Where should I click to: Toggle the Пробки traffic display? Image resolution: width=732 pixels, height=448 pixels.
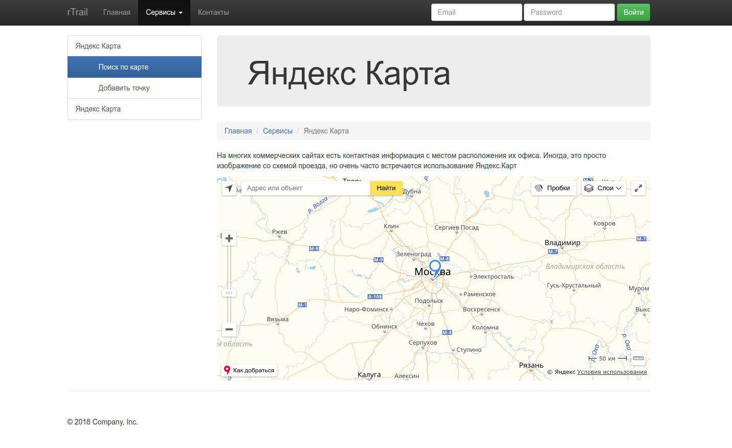(553, 188)
